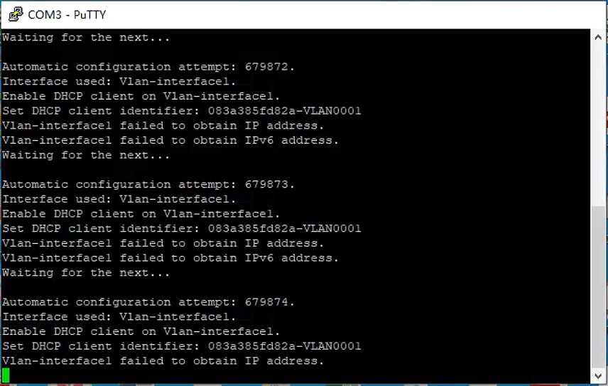Click Set DHCP identifier line under attempt 679874
This screenshot has width=608, height=386.
tap(181, 346)
